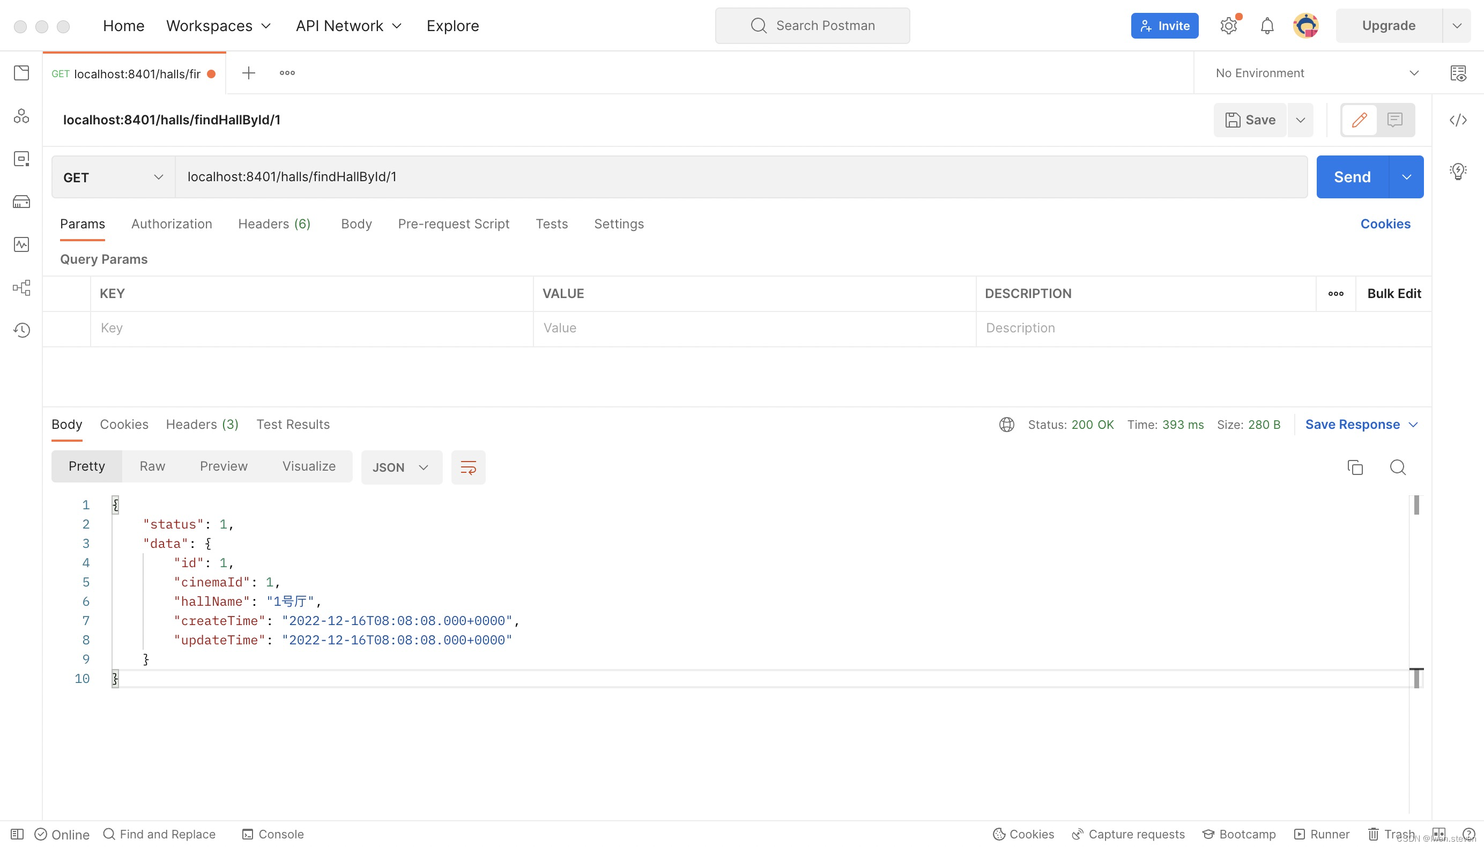Screen dimensions: 1484x847
Task: Toggle line wrap in response viewer
Action: point(468,467)
